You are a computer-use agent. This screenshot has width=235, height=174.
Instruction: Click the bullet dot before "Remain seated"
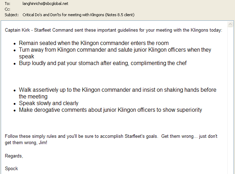[x=15, y=44]
